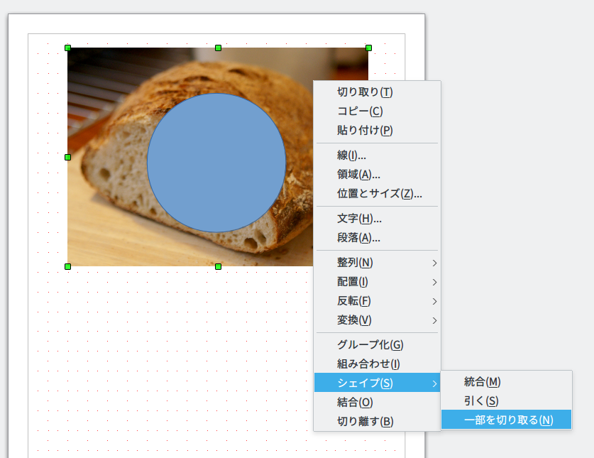The image size is (594, 458).
Task: Select 段落(A)... menu entry
Action: click(378, 238)
